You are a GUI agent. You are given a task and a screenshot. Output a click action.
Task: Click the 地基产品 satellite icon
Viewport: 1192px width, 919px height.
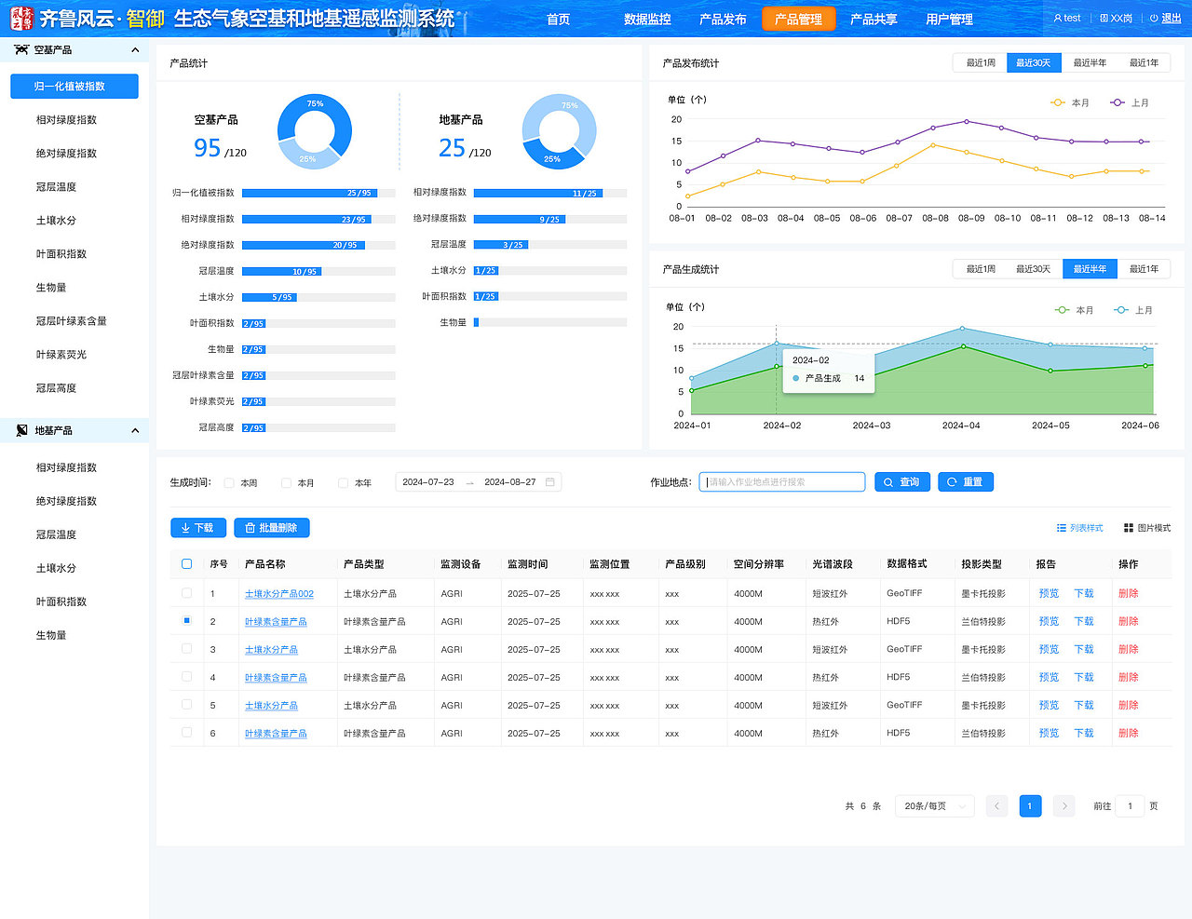tap(21, 430)
